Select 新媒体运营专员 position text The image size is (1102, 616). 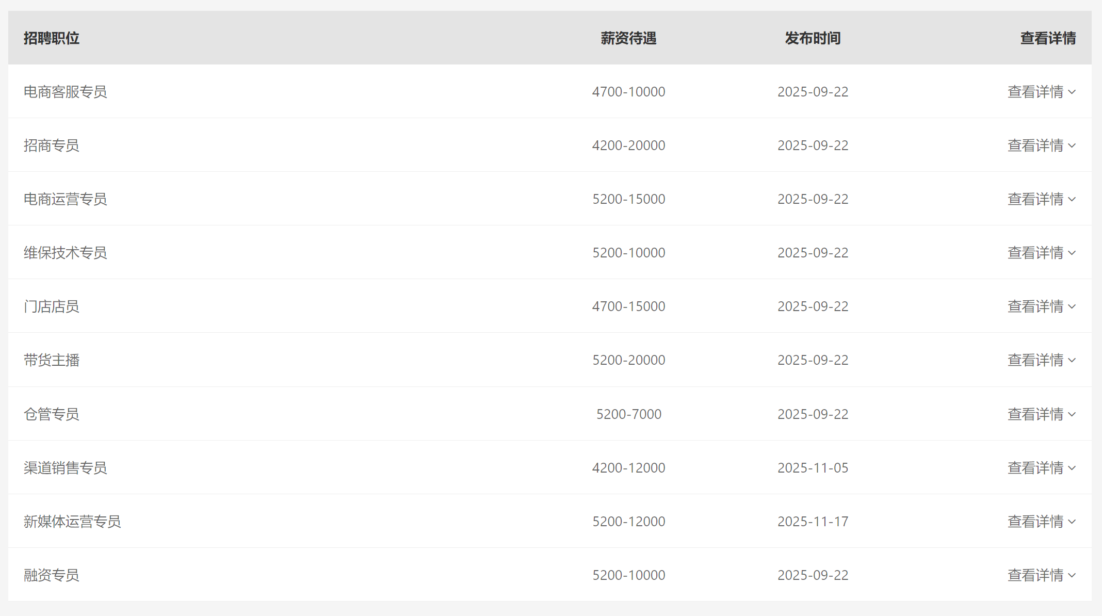point(72,522)
